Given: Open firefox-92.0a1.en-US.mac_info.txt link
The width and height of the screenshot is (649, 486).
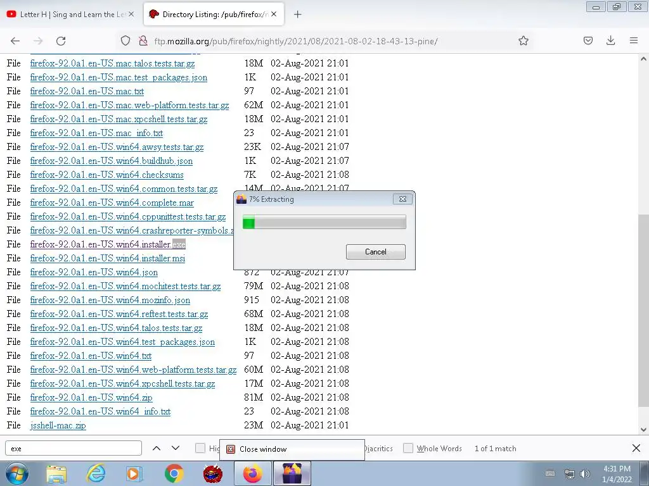Looking at the screenshot, I should [96, 133].
